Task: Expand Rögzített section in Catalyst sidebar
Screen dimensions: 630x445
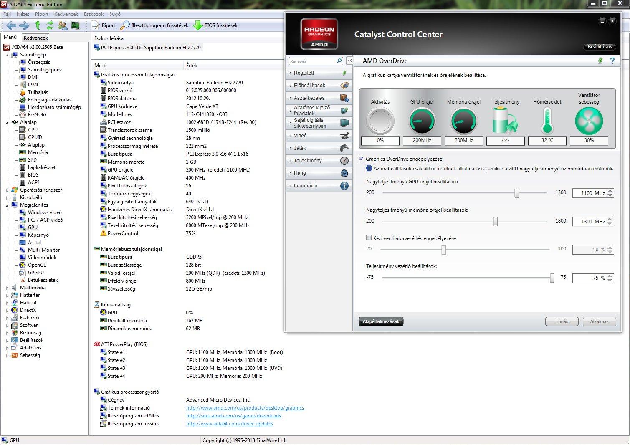Action: 319,73
